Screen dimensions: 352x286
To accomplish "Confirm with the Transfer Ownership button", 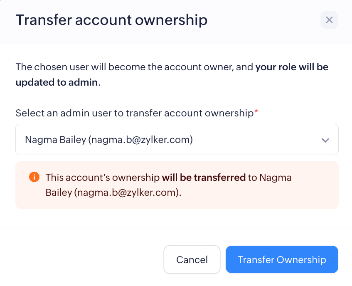I will pyautogui.click(x=282, y=260).
